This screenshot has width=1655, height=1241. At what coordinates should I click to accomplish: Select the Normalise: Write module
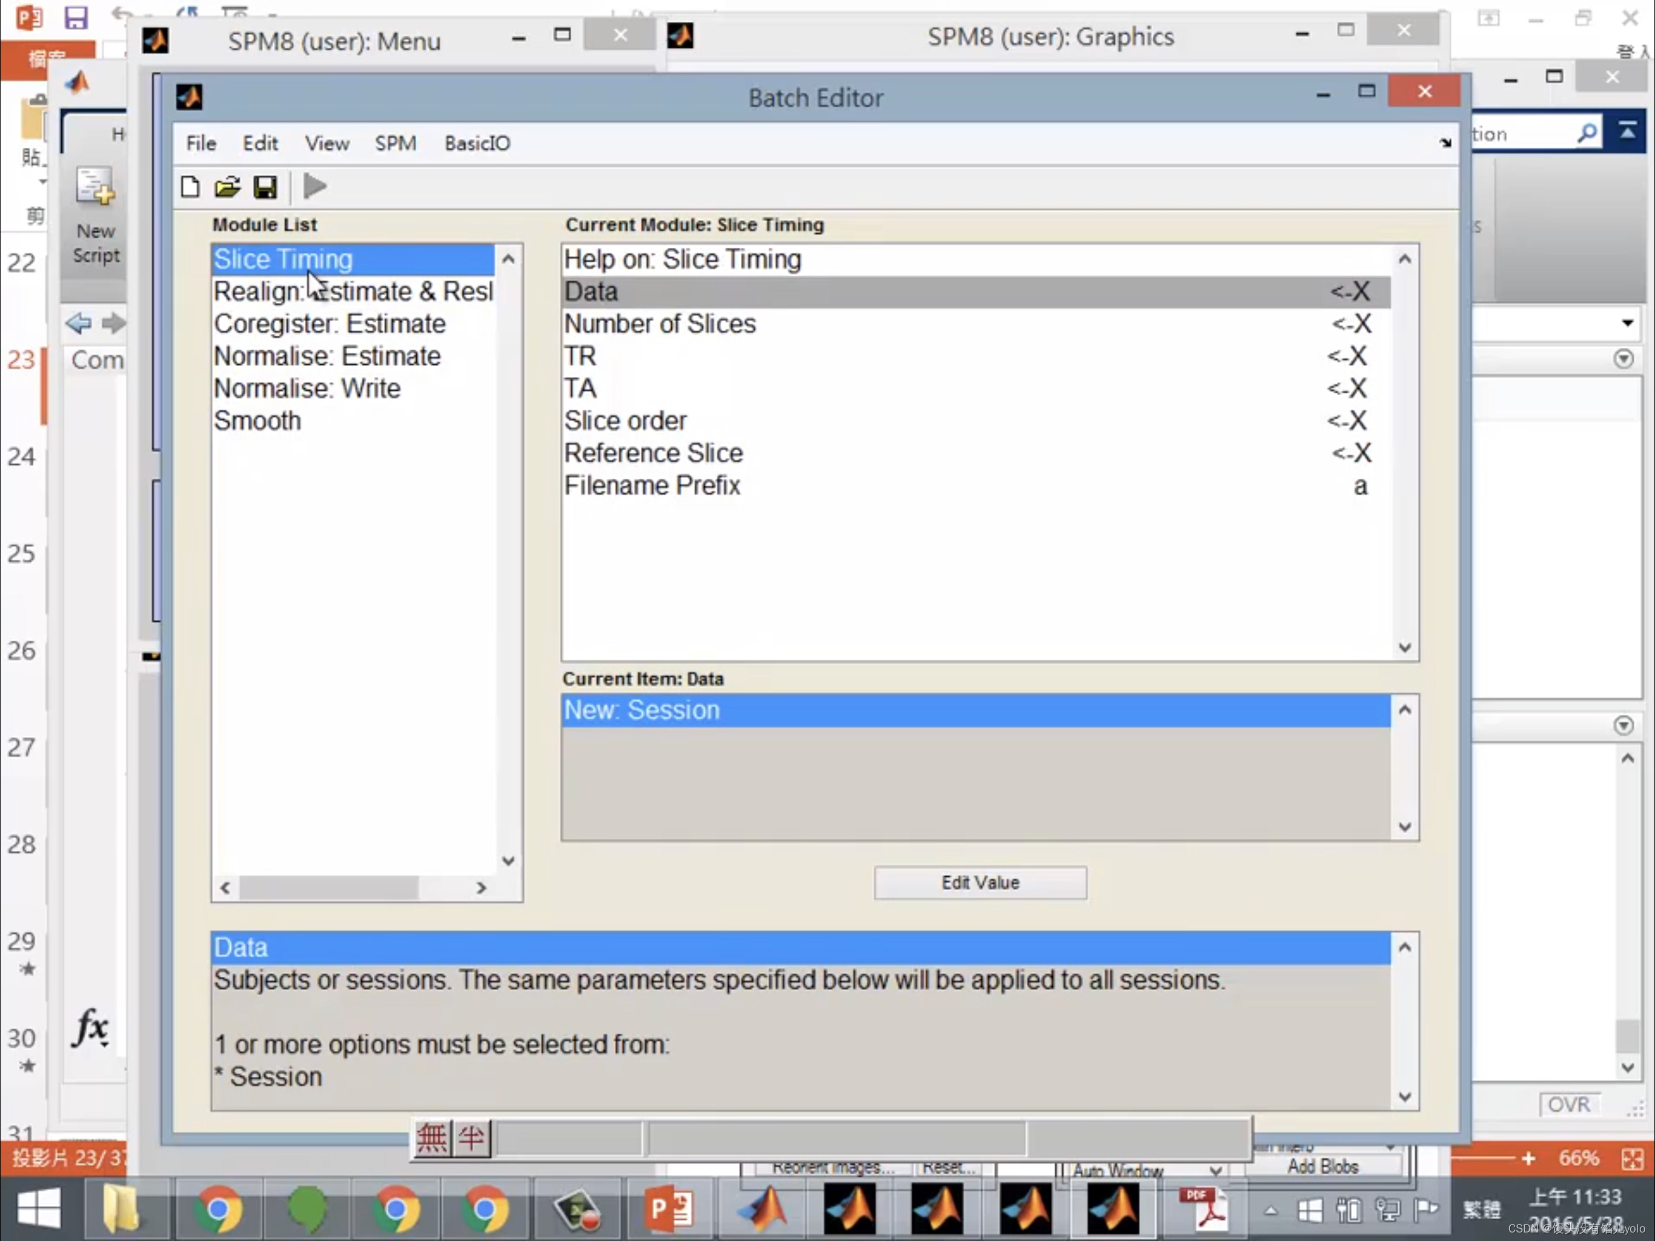coord(353,388)
